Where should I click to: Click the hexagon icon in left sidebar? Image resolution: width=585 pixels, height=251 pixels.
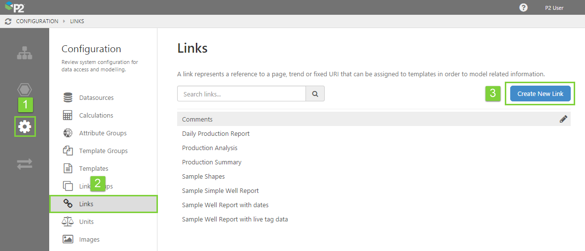coord(25,90)
